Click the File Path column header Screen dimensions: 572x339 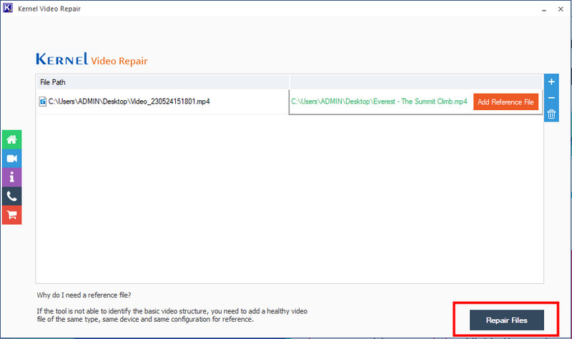pos(163,82)
